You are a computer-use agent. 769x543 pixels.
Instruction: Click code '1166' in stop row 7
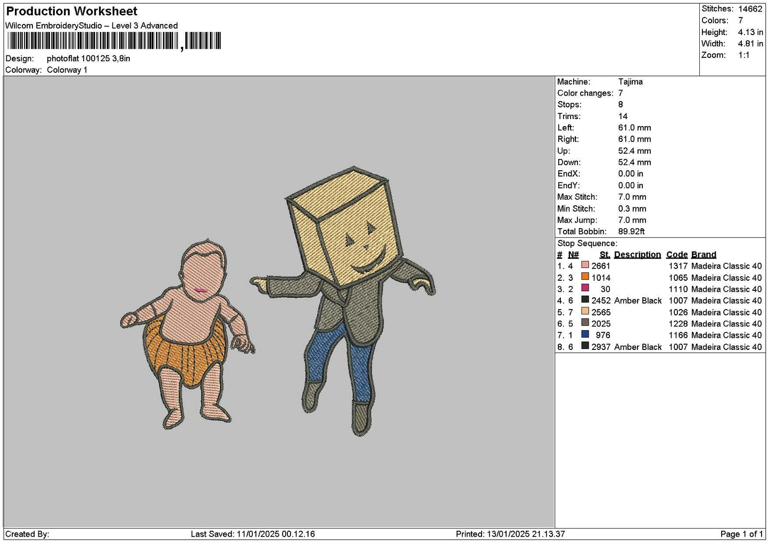(678, 336)
